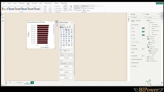The image size is (164, 92).
Task: Open the Sync slicers pane
Action: tap(86, 10)
